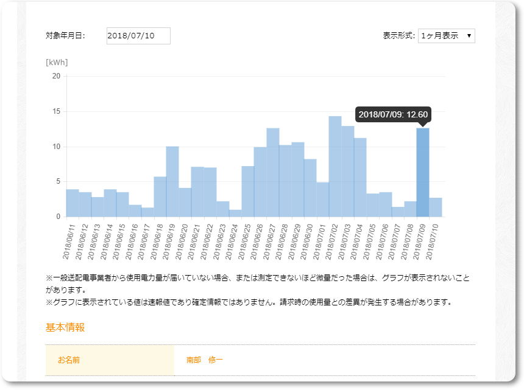This screenshot has height=390, width=524.
Task: Click the x-axis label 2018/06/15
Action: pos(119,242)
